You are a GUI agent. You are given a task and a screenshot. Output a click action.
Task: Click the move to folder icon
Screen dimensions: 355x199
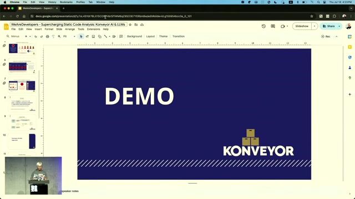pyautogui.click(x=136, y=24)
